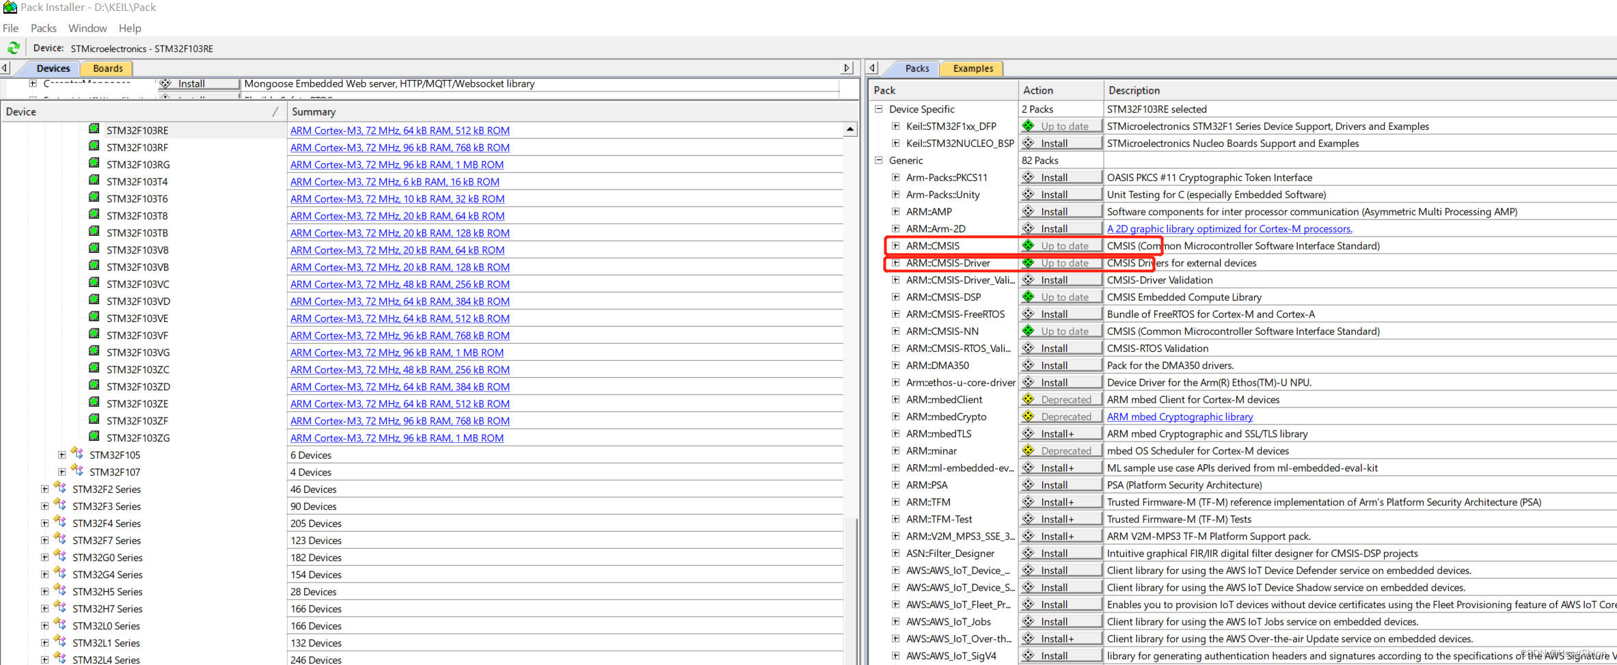Click Install+ for ARM::mbedTLS
The height and width of the screenshot is (665, 1617).
tap(1061, 433)
